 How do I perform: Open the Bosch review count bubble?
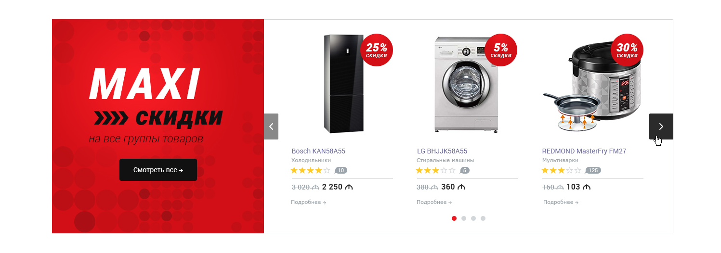point(341,170)
